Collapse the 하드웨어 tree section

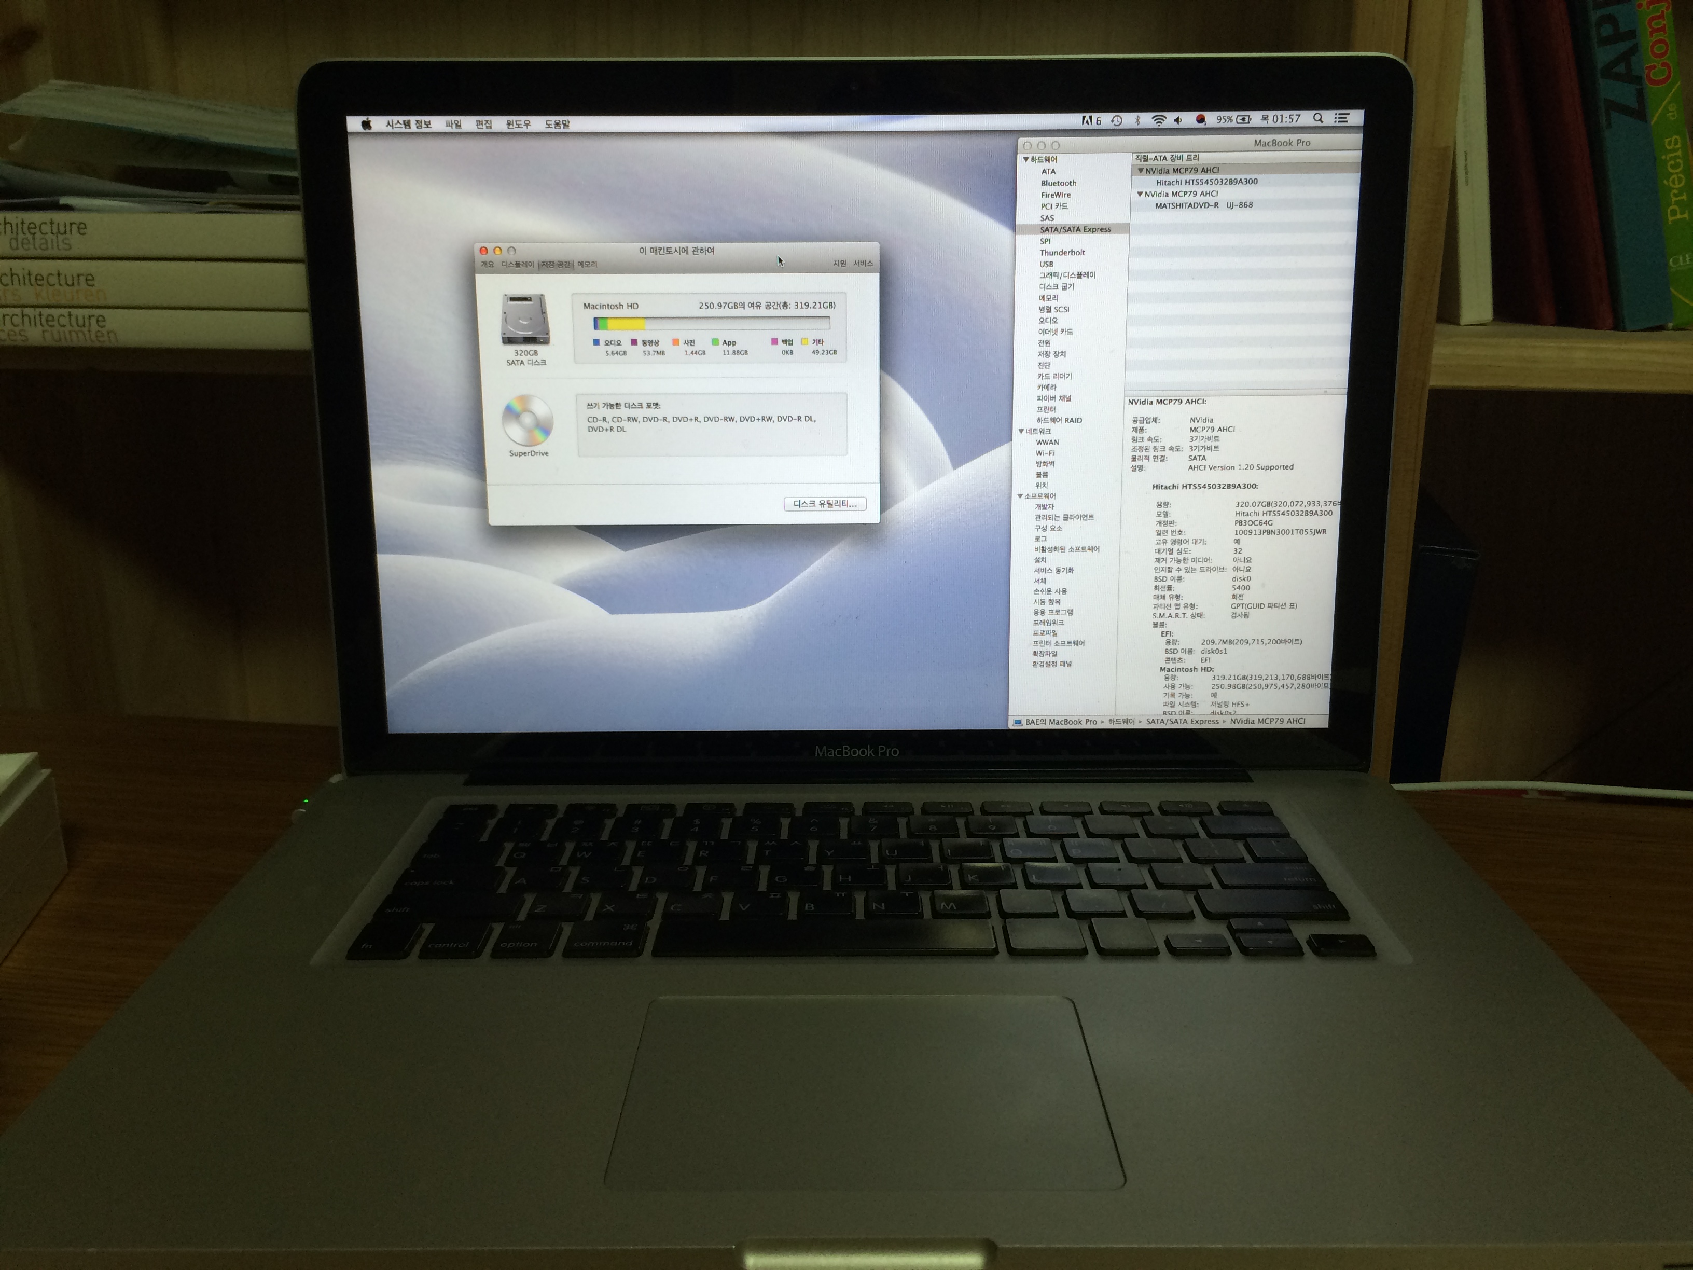(x=1025, y=159)
